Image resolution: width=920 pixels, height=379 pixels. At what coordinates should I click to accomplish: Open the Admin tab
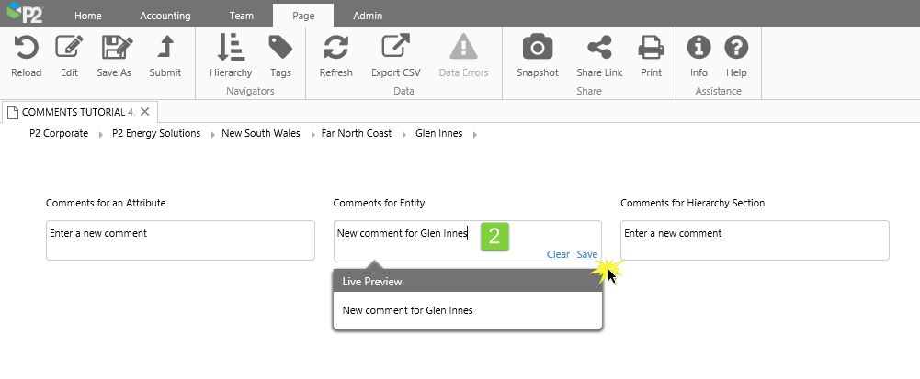tap(368, 16)
